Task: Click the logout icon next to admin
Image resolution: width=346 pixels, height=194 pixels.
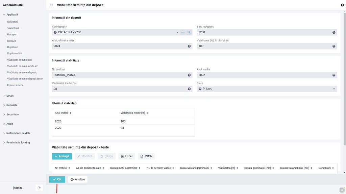Action: click(39, 188)
